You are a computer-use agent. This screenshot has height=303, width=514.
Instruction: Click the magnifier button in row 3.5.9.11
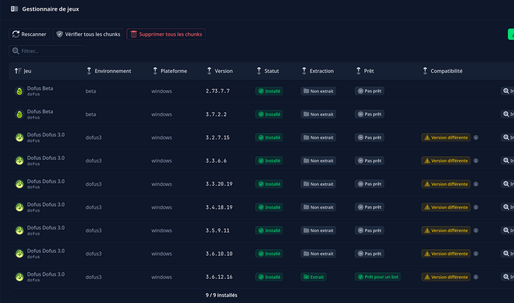(507, 230)
